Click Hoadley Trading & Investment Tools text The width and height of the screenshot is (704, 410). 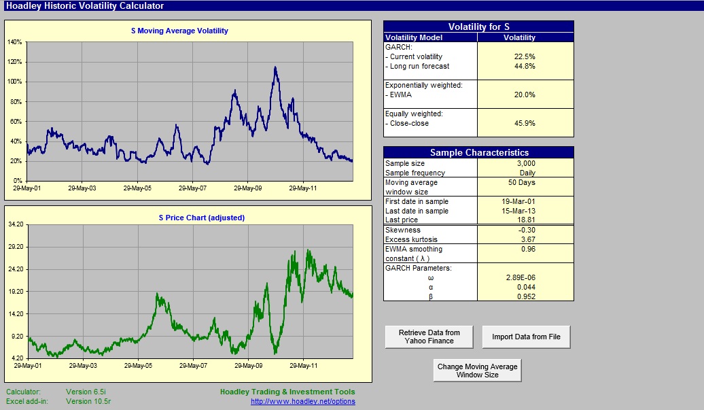coord(287,392)
